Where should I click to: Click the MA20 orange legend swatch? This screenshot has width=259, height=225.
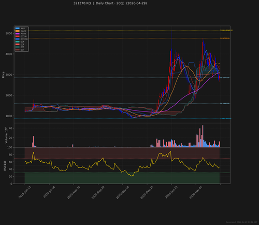(x=18, y=31)
